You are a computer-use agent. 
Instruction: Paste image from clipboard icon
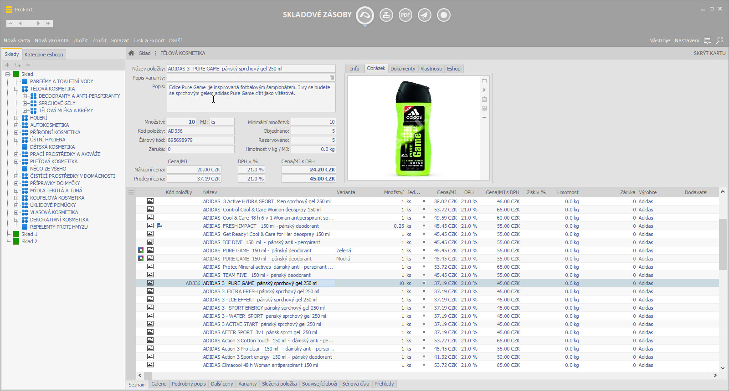[484, 99]
